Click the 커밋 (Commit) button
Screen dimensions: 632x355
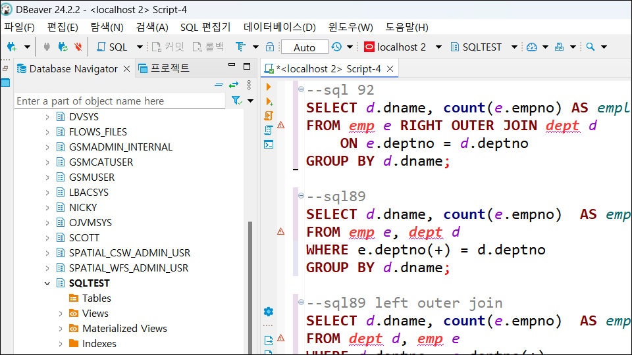click(x=168, y=47)
